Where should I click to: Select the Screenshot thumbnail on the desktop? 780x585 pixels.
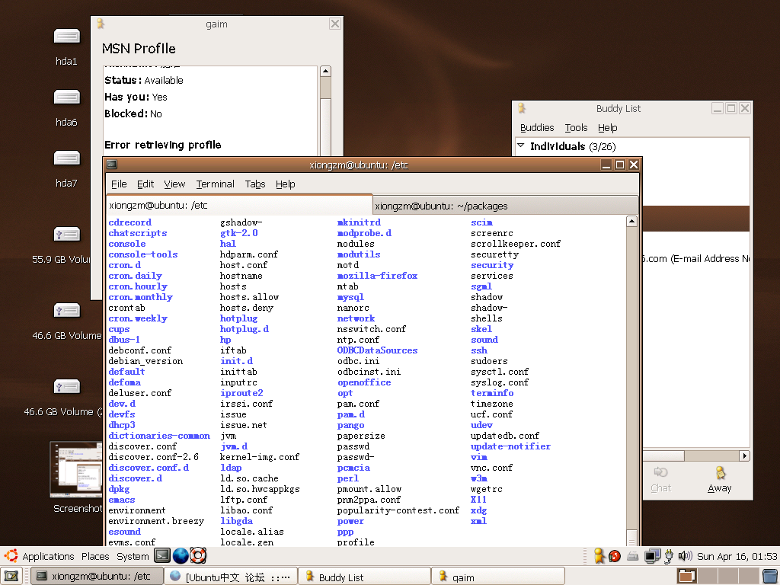[x=75, y=469]
